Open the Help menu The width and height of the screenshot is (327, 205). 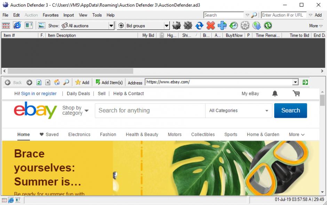(111, 15)
